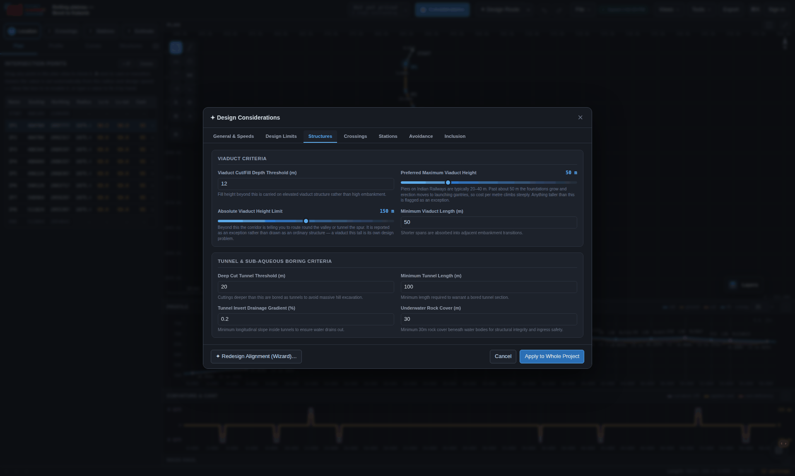The height and width of the screenshot is (476, 795).
Task: Cancel the design considerations changes
Action: tap(503, 356)
